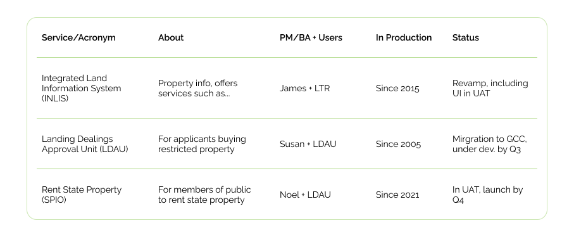Select 'For members of public' description cell

click(204, 195)
